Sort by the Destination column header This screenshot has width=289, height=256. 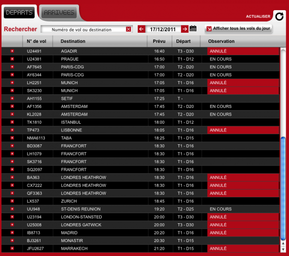[73, 41]
